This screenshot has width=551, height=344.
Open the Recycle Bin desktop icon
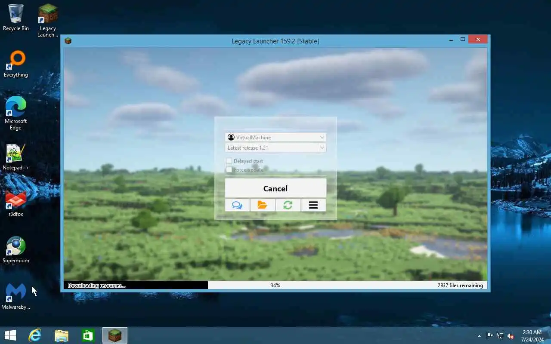click(16, 18)
